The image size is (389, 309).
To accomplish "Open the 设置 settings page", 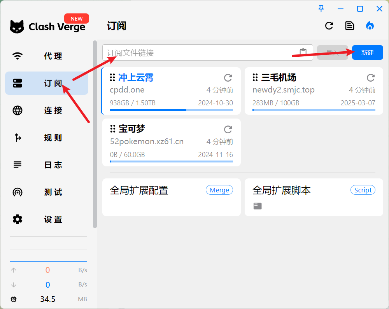I will [x=47, y=219].
